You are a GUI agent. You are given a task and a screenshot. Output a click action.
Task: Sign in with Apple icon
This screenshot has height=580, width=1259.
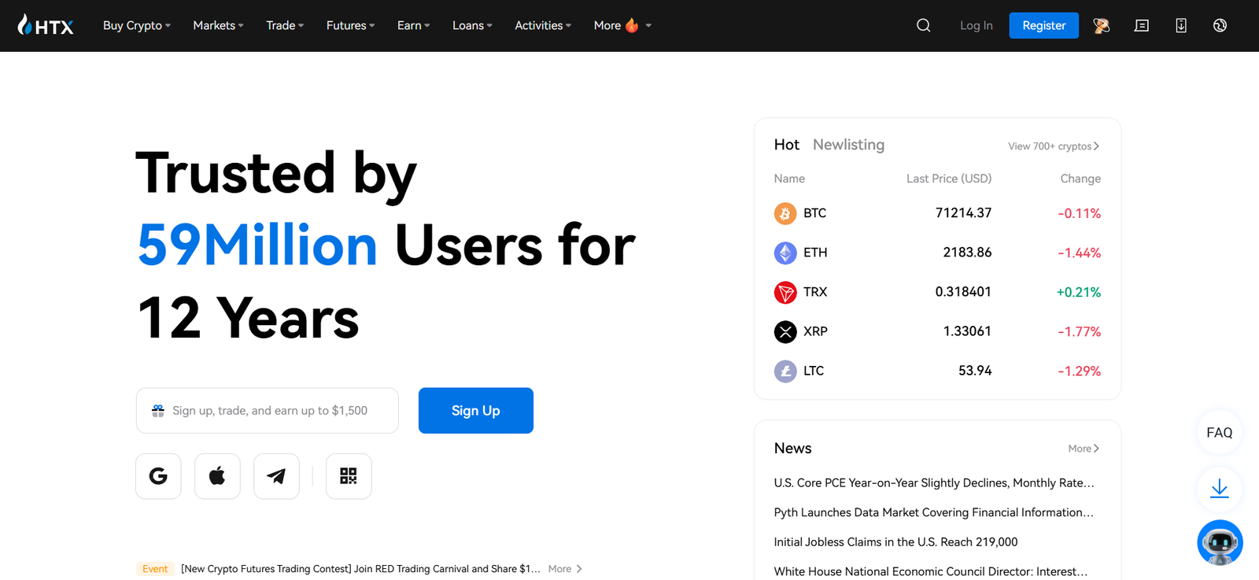coord(217,476)
